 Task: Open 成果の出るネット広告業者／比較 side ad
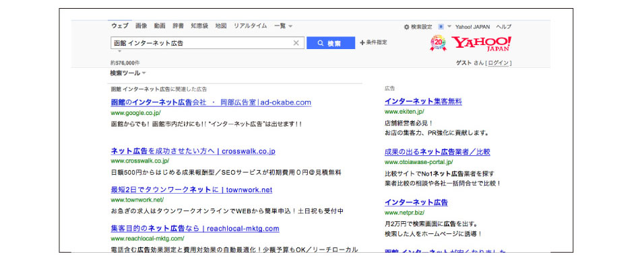437,152
